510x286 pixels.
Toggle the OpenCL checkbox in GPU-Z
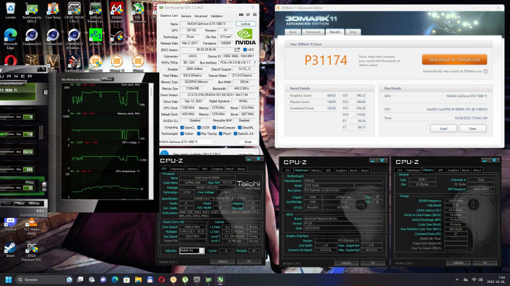click(182, 128)
